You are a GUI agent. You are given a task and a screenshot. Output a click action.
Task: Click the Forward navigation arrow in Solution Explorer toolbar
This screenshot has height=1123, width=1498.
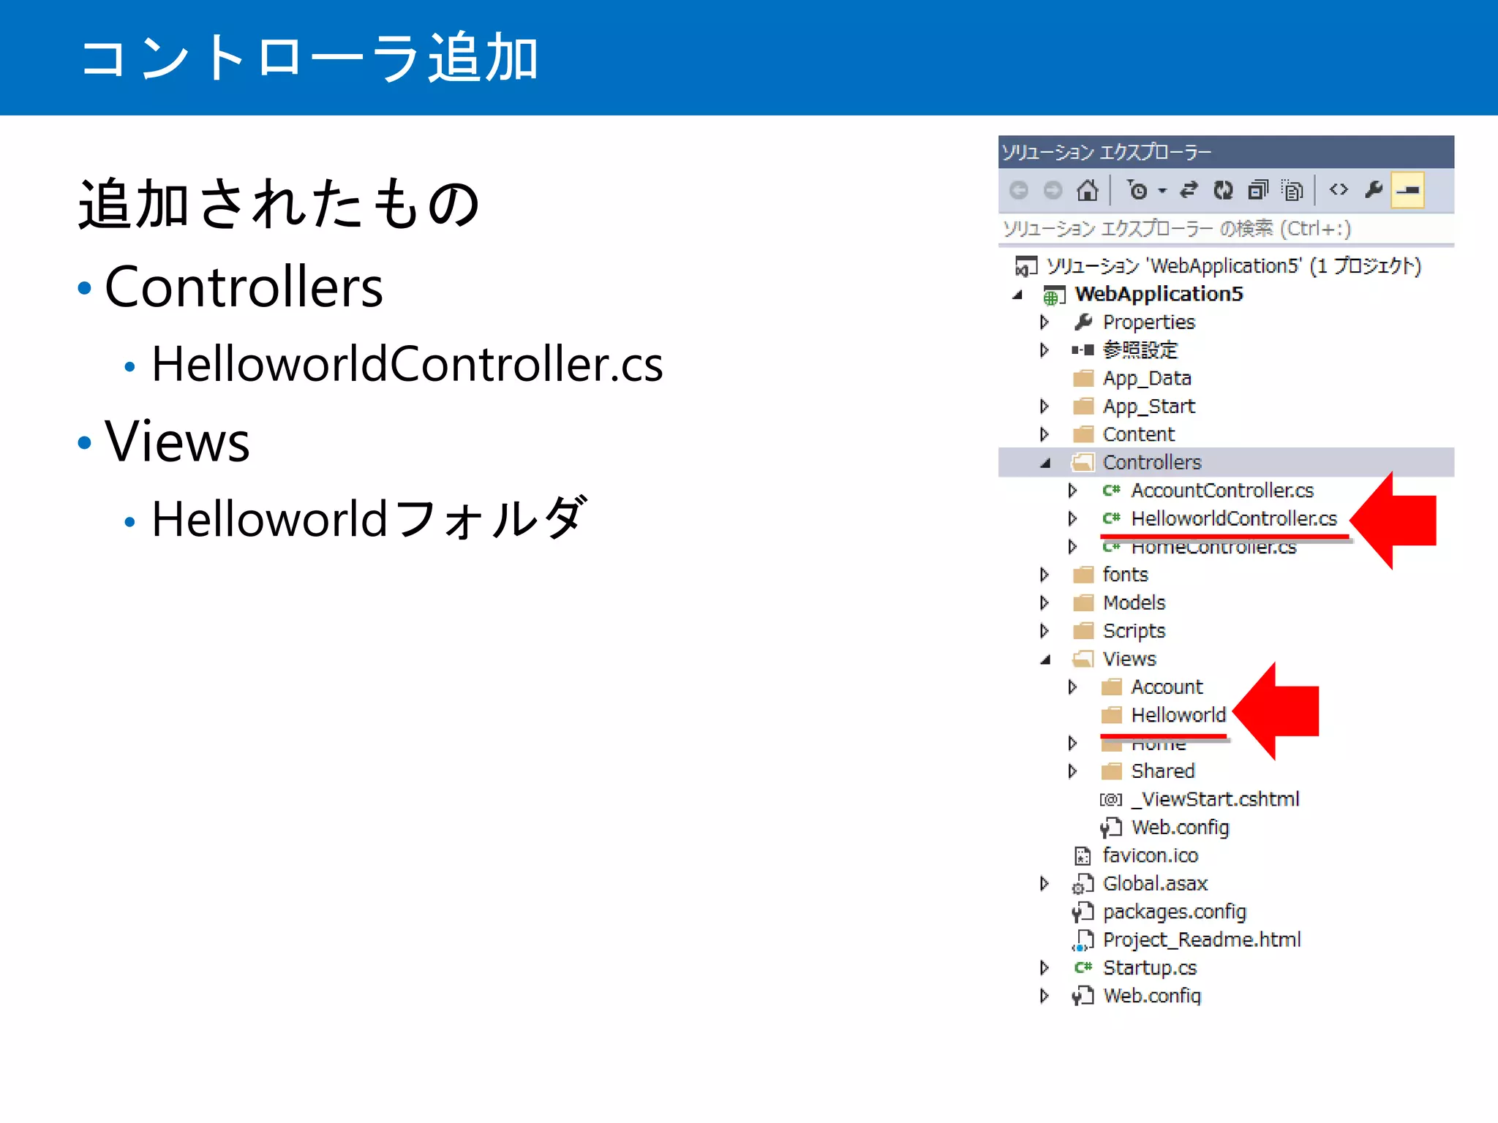click(x=1053, y=191)
